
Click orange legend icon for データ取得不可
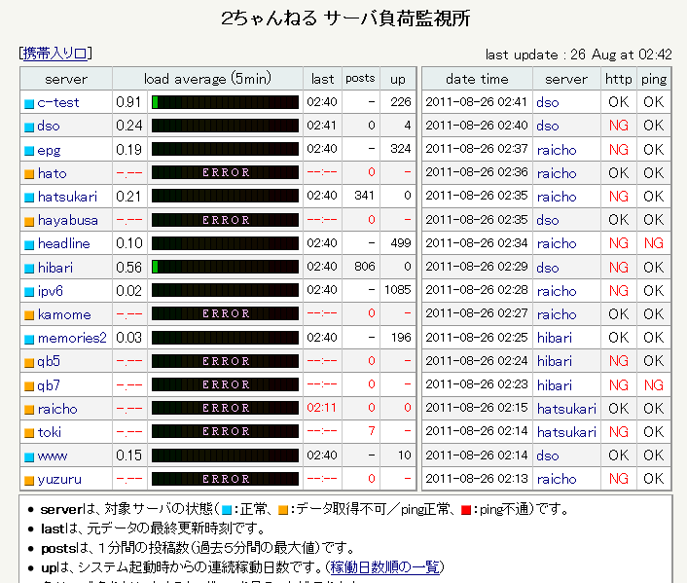283,510
